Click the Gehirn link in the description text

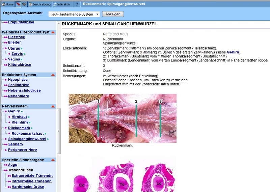[233, 52]
